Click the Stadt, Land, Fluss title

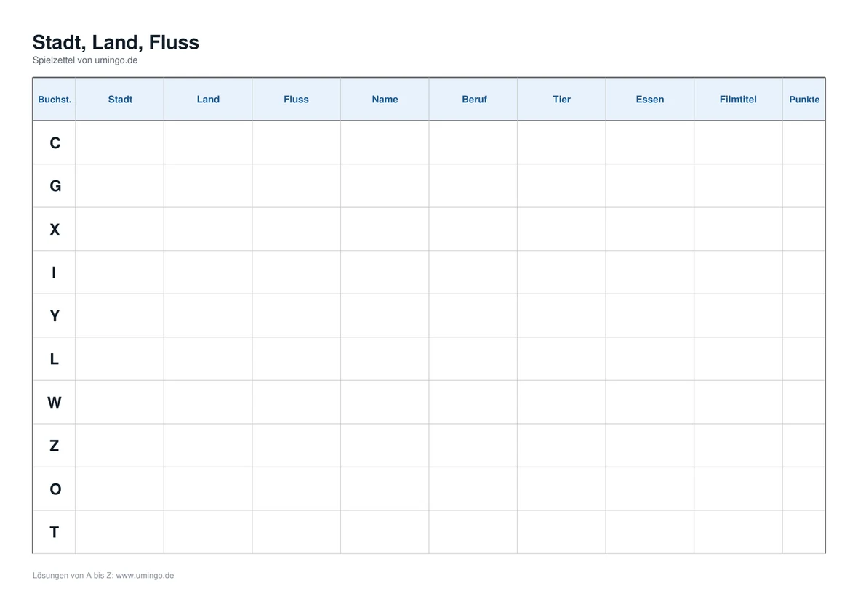pyautogui.click(x=116, y=43)
